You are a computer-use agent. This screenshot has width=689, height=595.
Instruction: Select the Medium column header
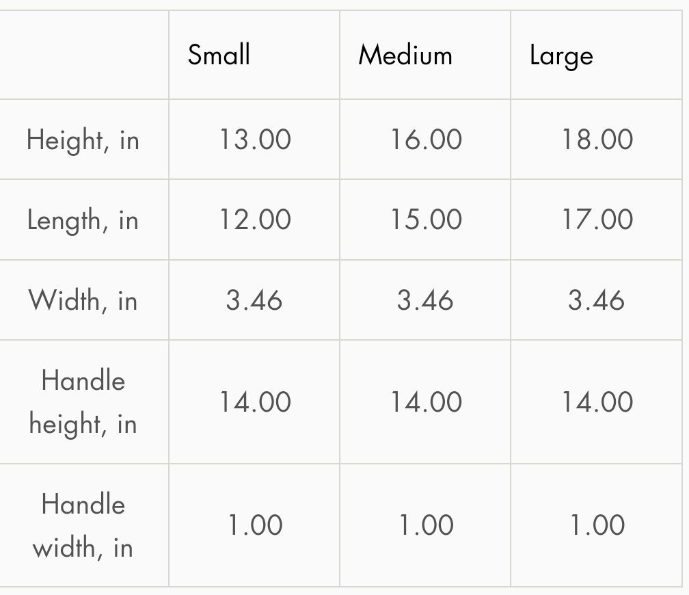[405, 55]
